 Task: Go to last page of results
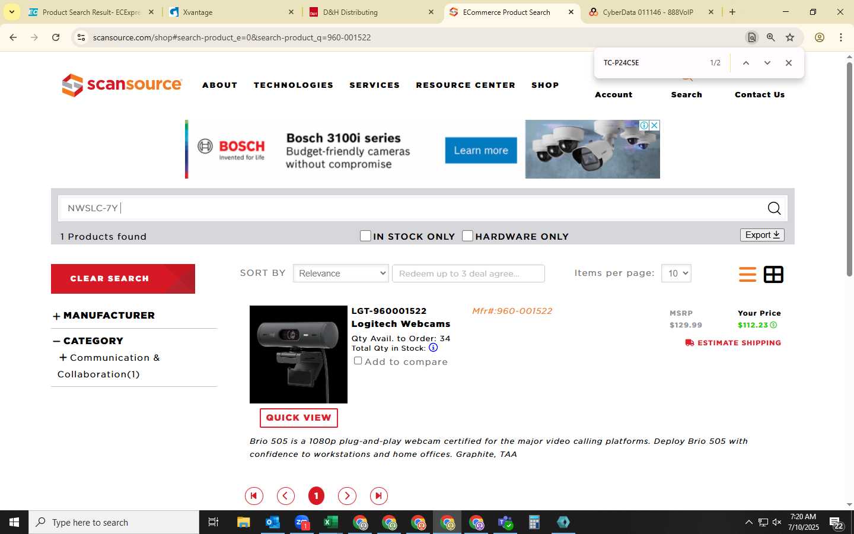coord(379,495)
